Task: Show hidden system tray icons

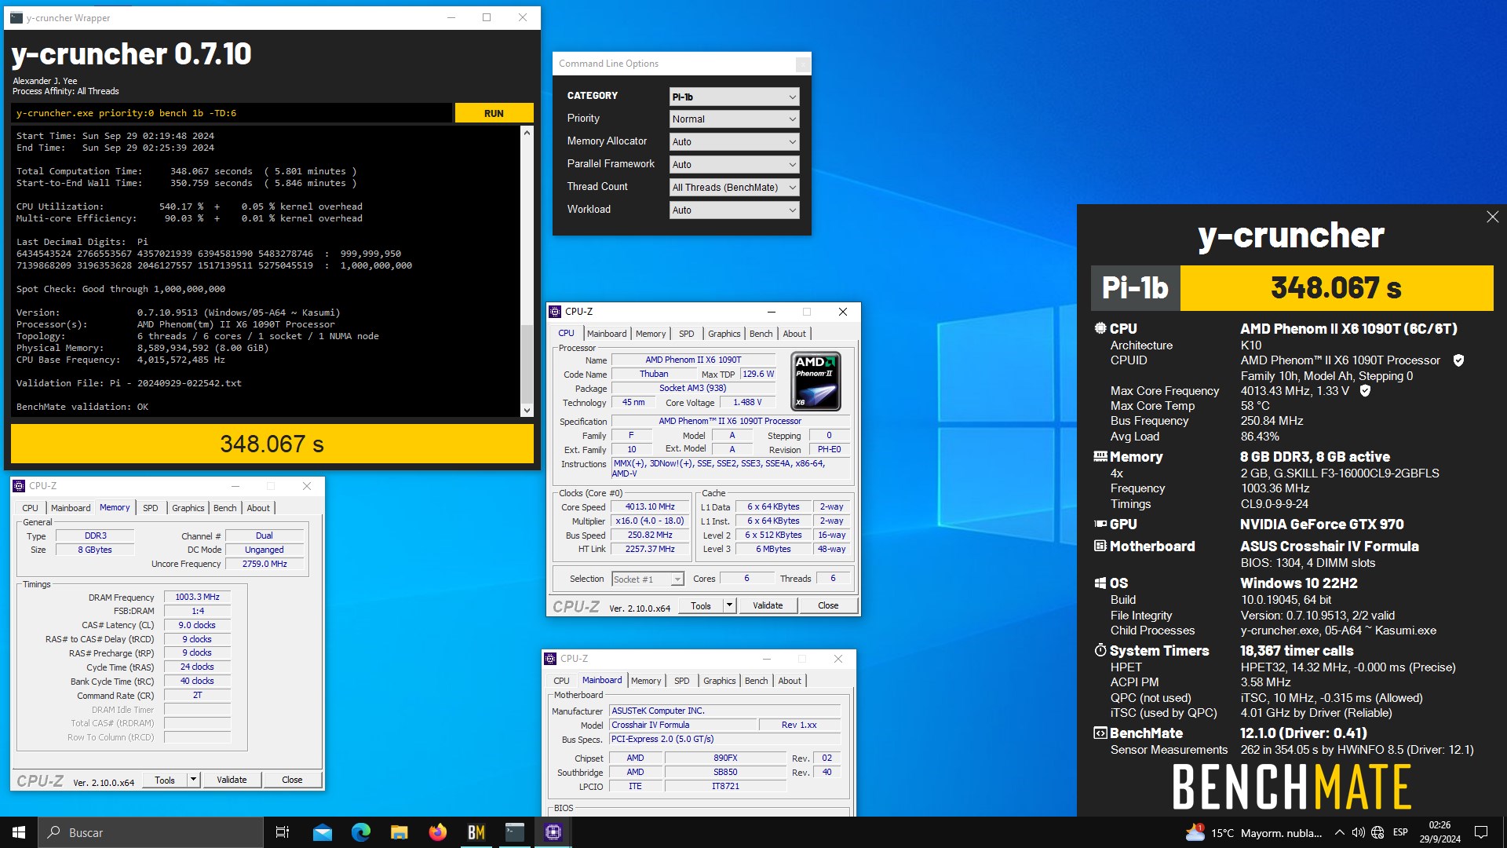Action: pos(1339,832)
